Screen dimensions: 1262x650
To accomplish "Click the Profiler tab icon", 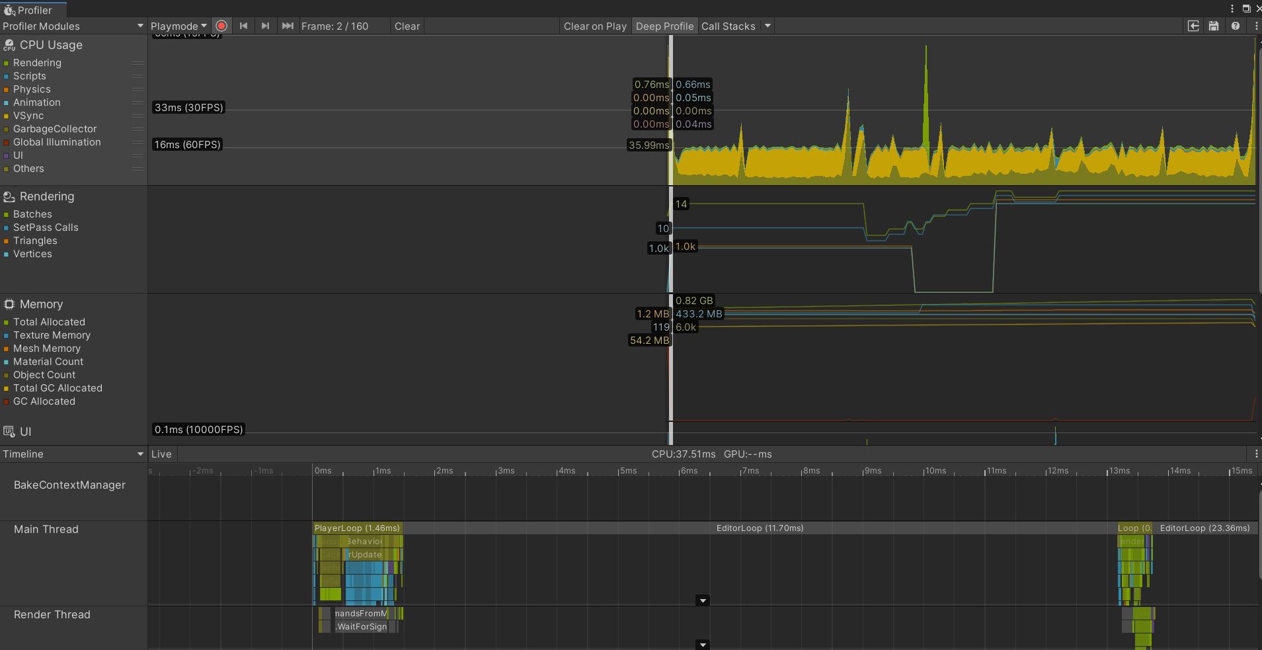I will coord(9,10).
